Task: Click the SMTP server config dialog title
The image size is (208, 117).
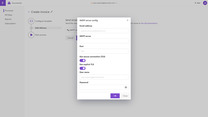Action: pos(89,20)
